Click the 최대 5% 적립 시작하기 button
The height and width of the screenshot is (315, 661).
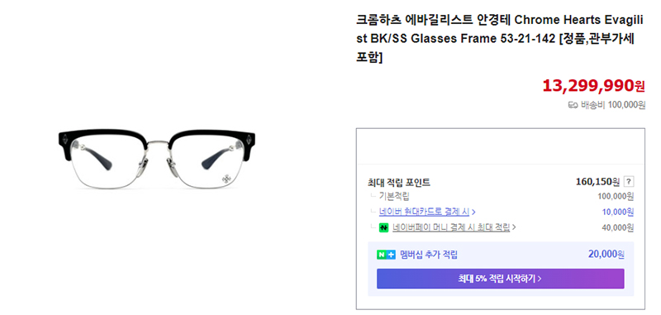tap(501, 279)
